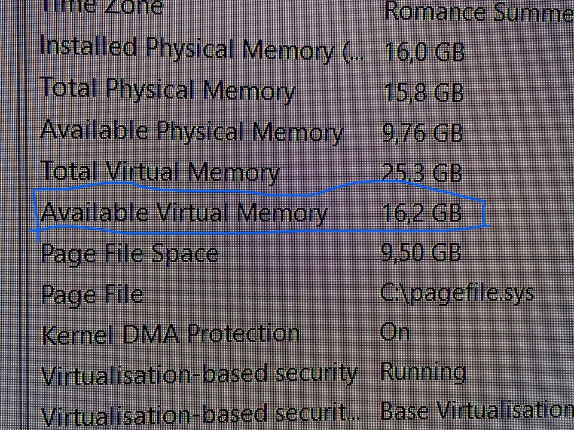The image size is (574, 430).
Task: Click the 9,50 GB value
Action: click(421, 253)
